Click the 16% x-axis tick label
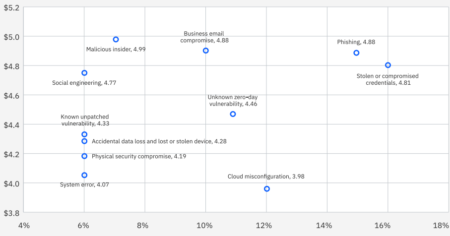Image resolution: width=450 pixels, height=236 pixels. [x=382, y=226]
